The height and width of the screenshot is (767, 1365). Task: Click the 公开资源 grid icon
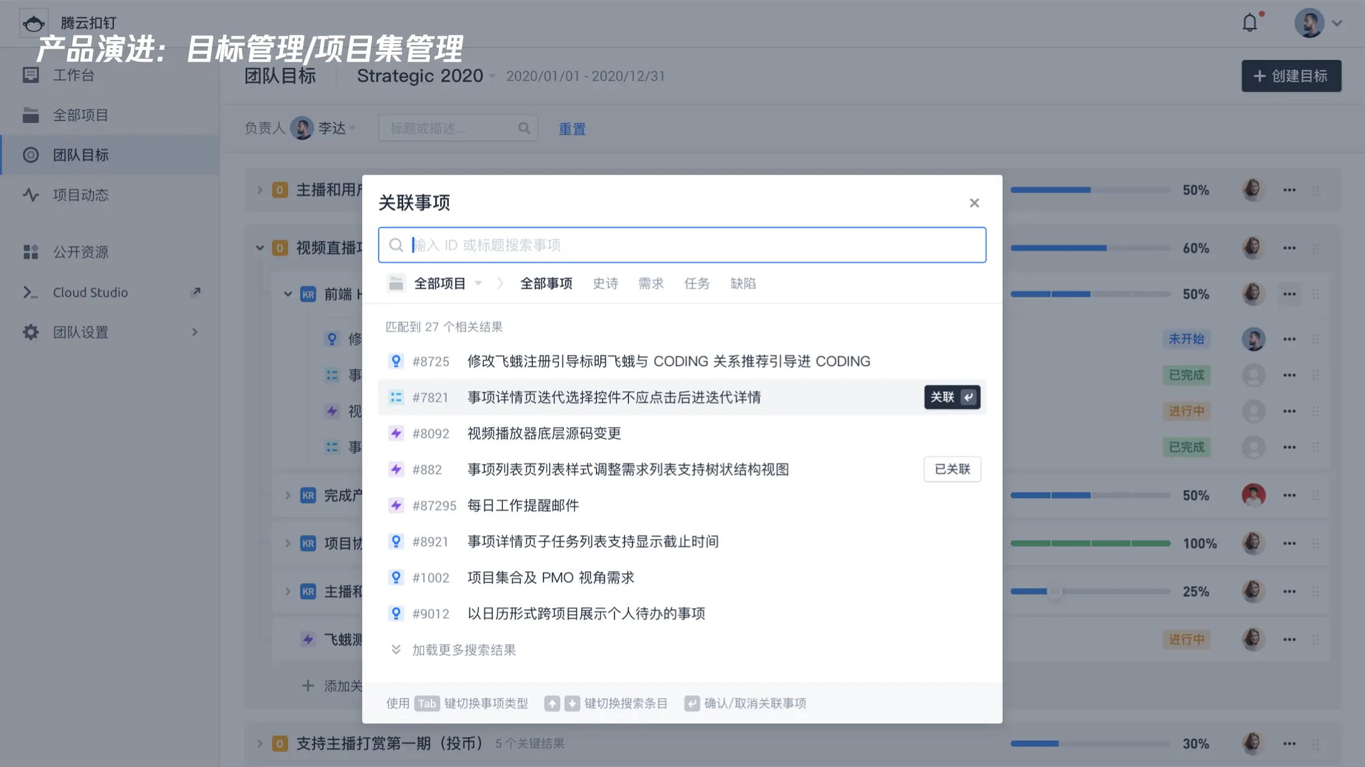(31, 252)
